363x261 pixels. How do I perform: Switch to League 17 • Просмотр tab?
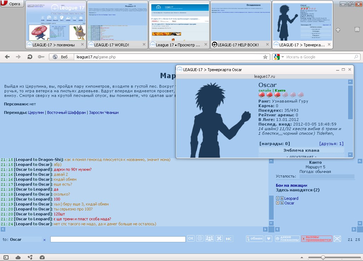[179, 25]
